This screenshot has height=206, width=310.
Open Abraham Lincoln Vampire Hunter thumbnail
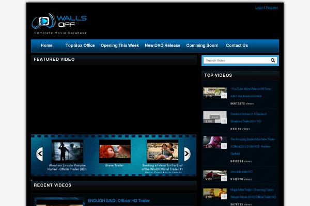click(67, 151)
